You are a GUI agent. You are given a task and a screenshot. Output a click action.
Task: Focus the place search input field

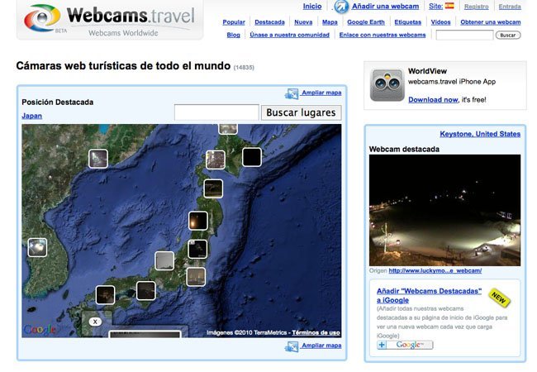click(x=216, y=112)
